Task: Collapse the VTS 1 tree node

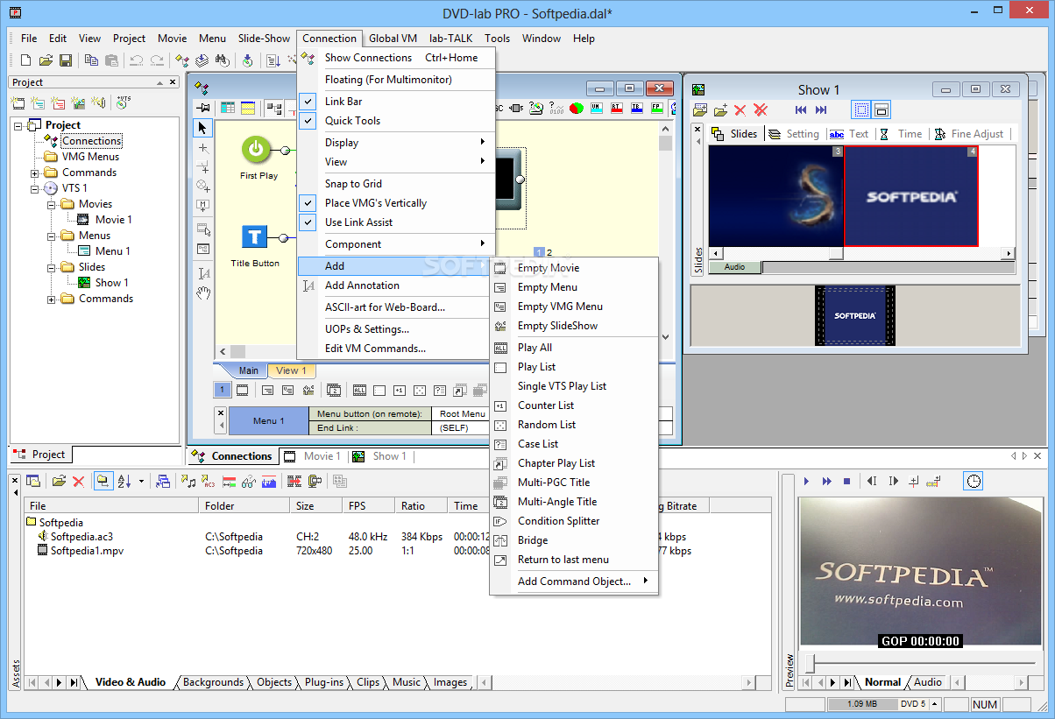Action: point(35,188)
